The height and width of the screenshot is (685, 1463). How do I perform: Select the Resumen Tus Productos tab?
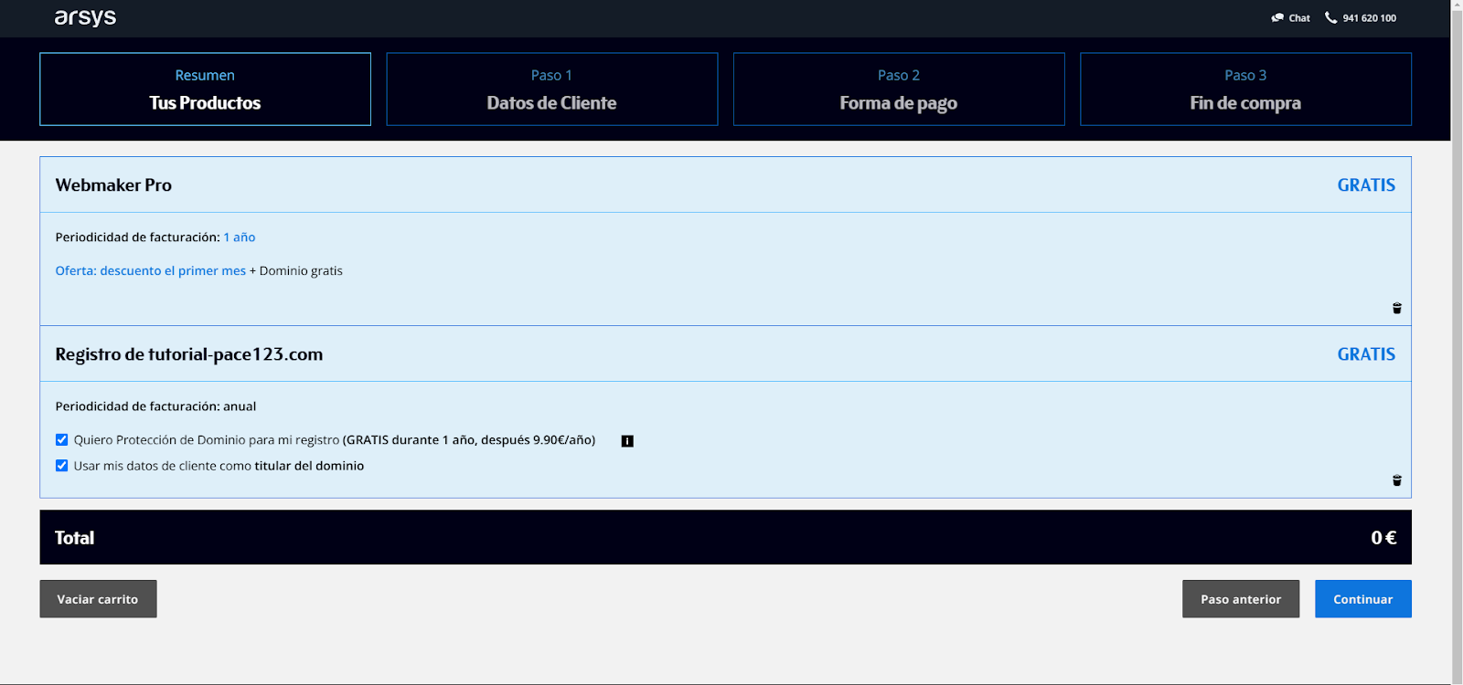click(205, 89)
